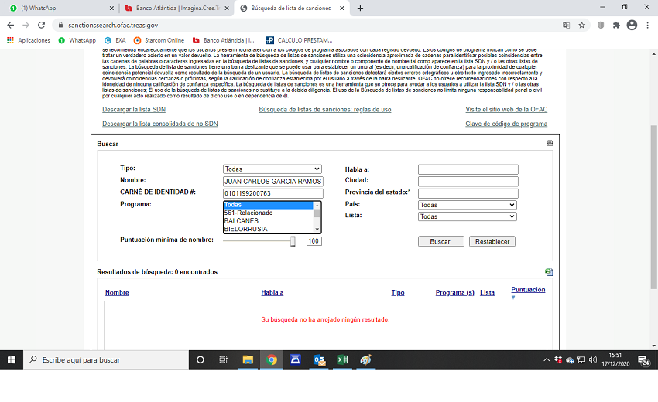
Task: Click the Ciudad input field
Action: tap(468, 182)
